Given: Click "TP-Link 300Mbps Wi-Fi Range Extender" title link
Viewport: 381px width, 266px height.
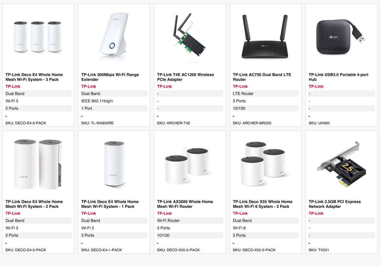Looking at the screenshot, I should (x=110, y=77).
